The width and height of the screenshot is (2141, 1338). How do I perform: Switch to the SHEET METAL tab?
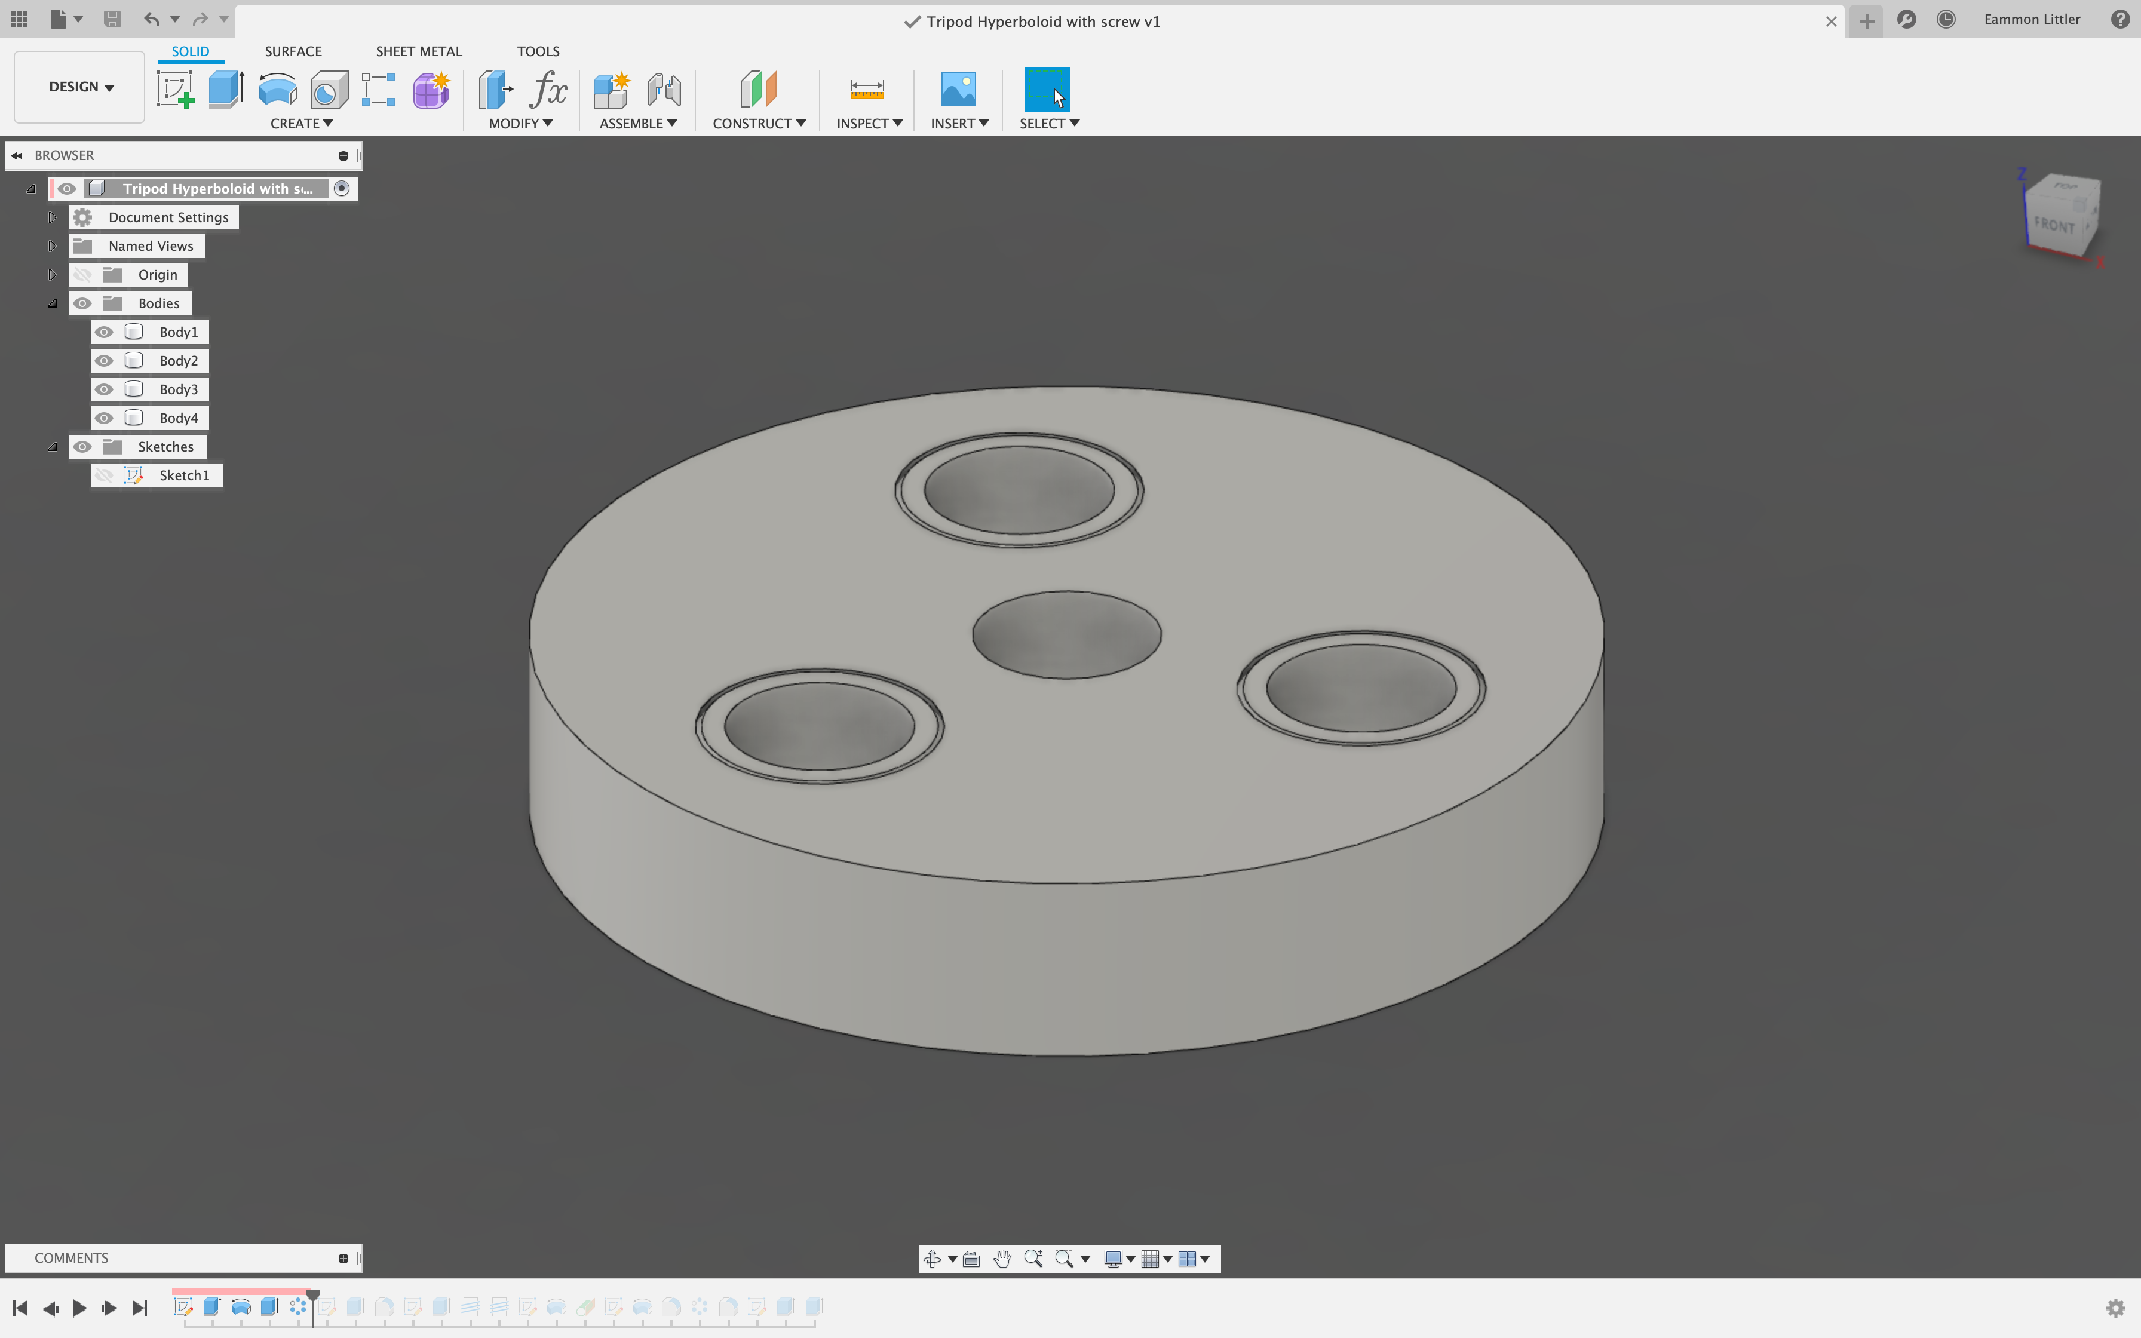tap(419, 51)
